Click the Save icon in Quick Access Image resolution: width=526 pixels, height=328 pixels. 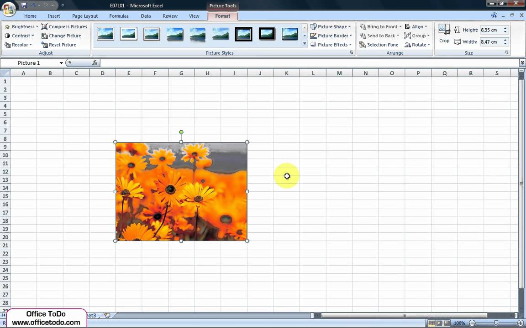(x=24, y=5)
